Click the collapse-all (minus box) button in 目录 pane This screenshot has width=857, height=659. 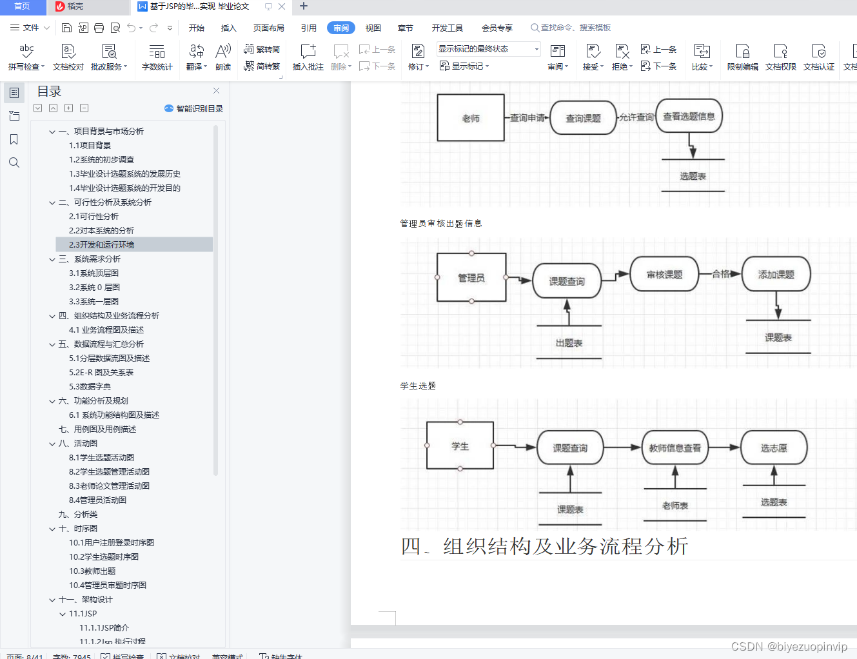tap(84, 108)
